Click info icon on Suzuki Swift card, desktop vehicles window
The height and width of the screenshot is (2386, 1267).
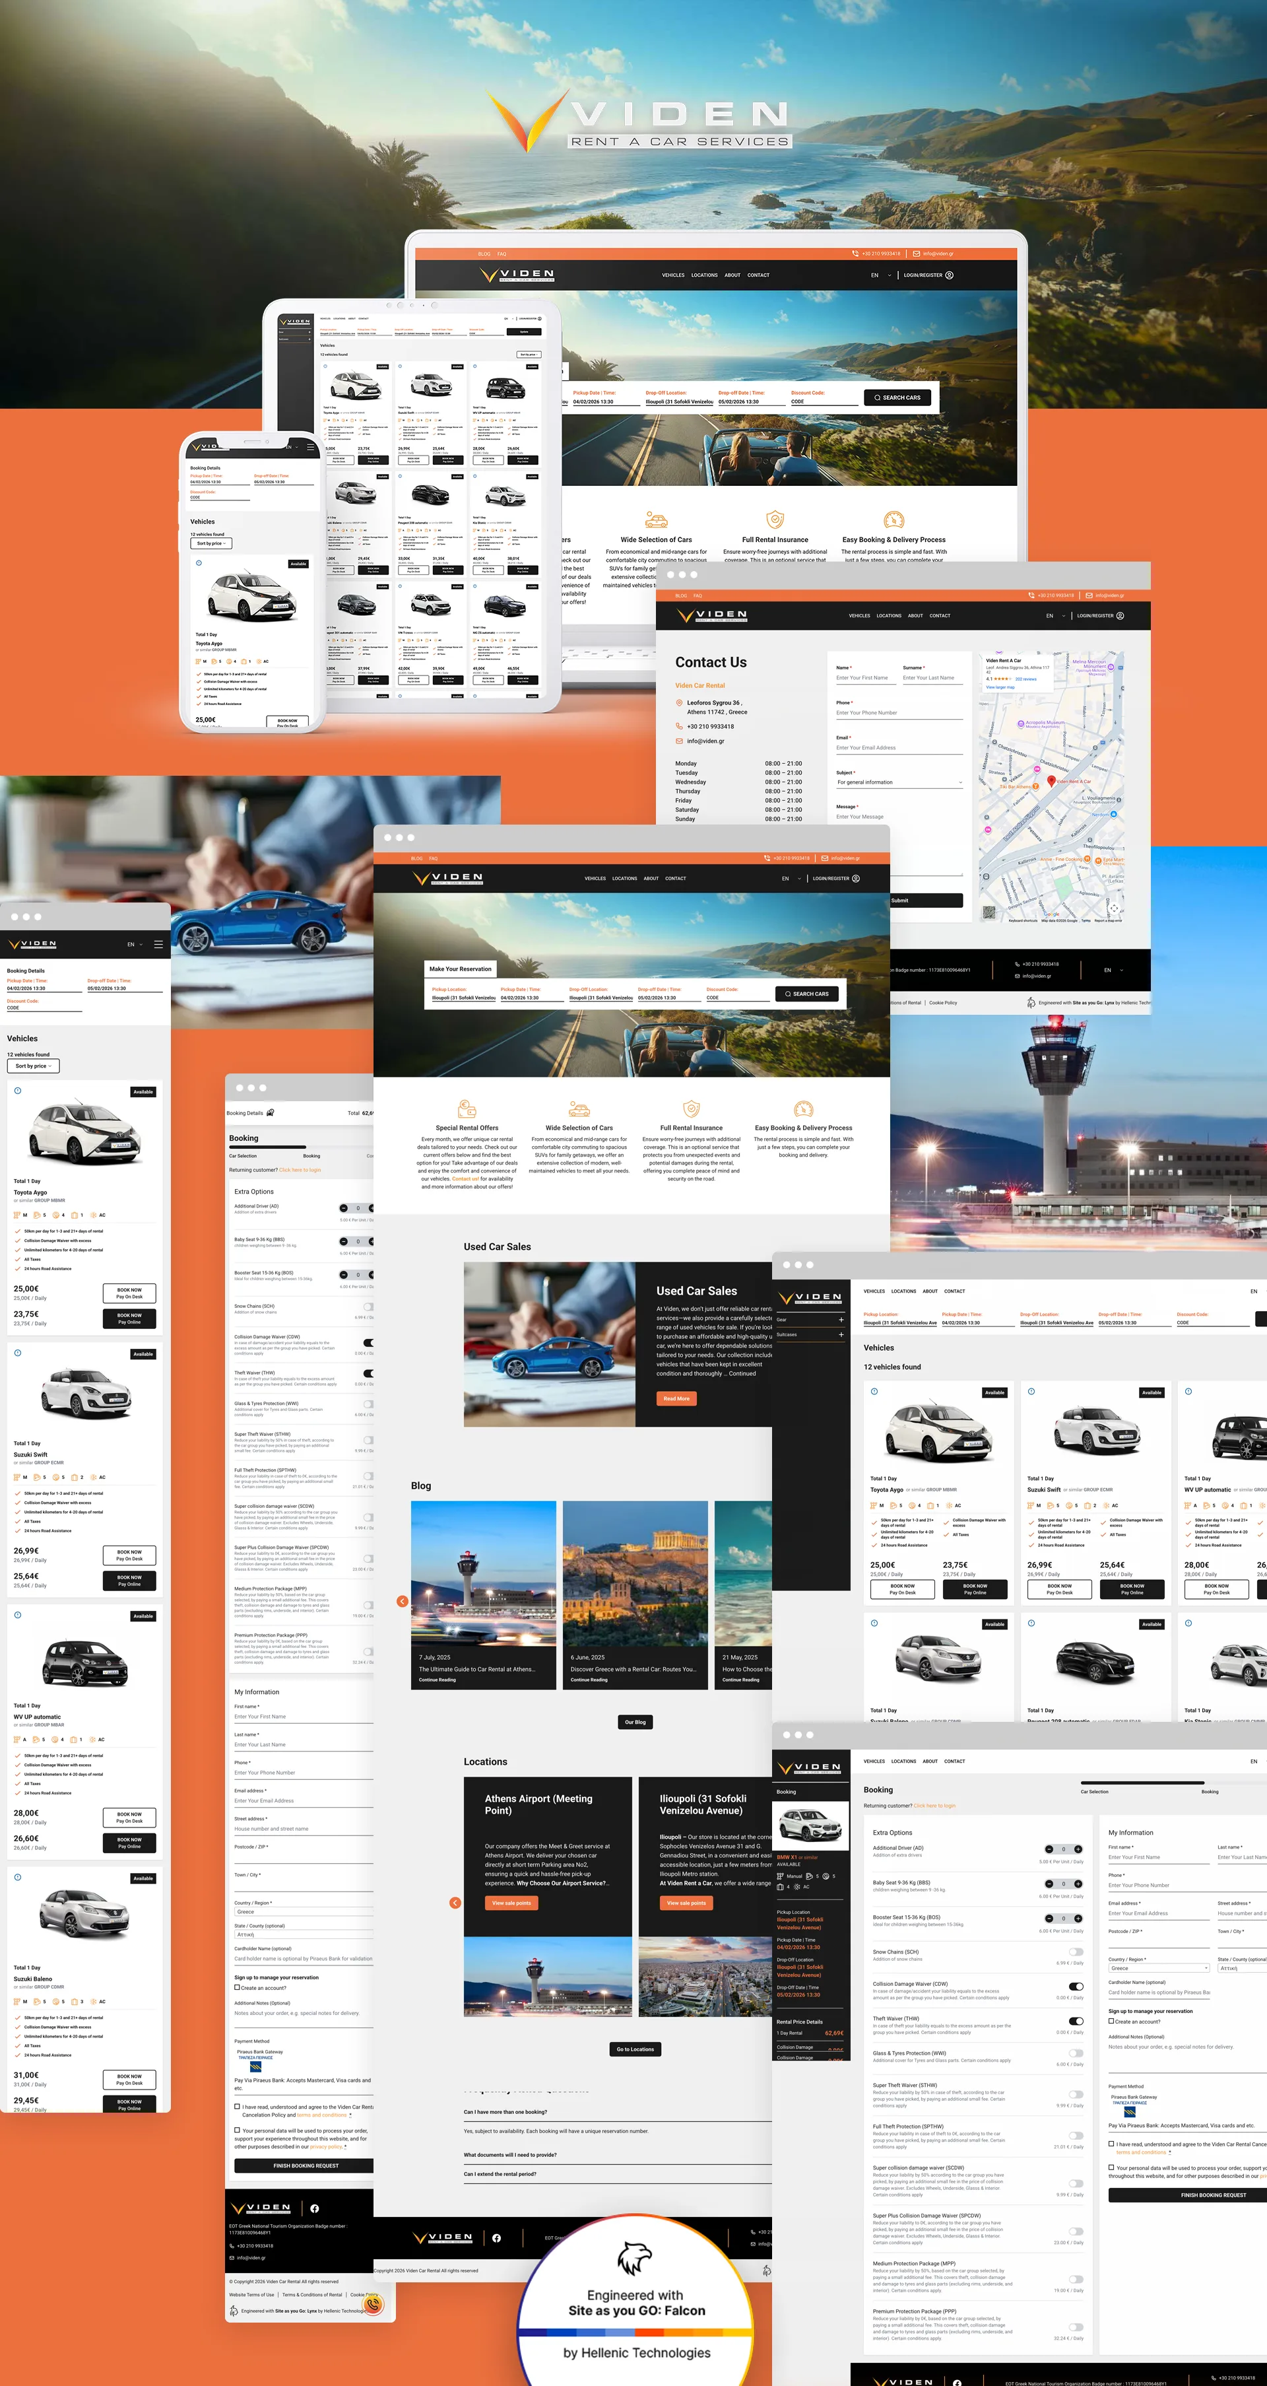click(x=1031, y=1391)
